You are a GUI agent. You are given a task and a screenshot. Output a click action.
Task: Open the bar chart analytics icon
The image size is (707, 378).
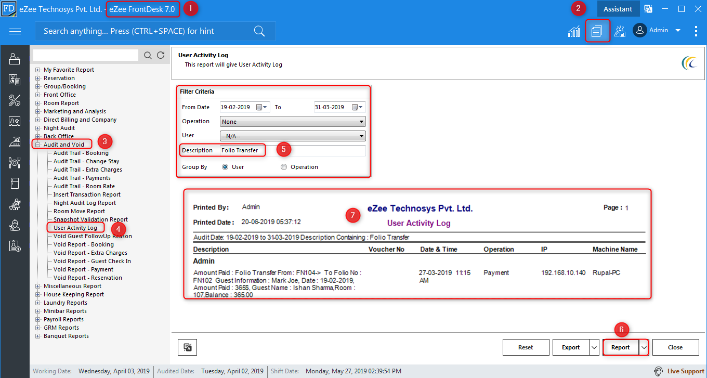(574, 31)
